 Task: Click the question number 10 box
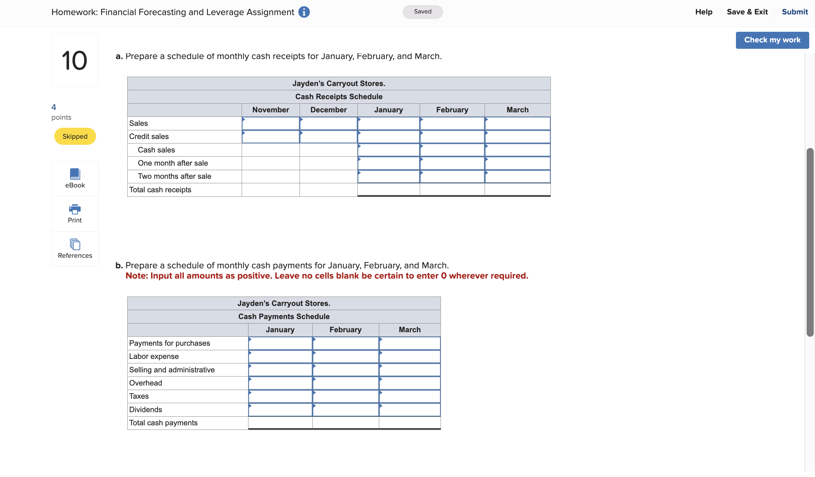click(x=74, y=60)
